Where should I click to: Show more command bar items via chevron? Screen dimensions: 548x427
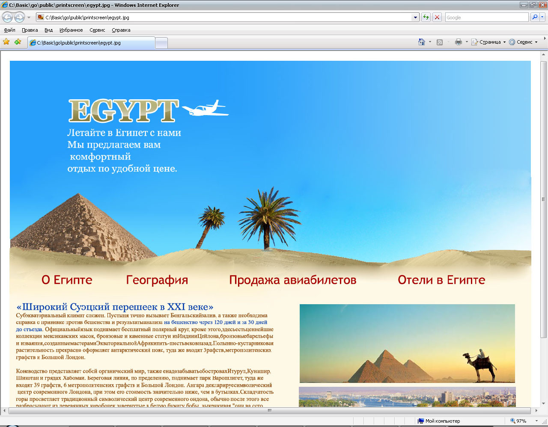click(x=545, y=39)
